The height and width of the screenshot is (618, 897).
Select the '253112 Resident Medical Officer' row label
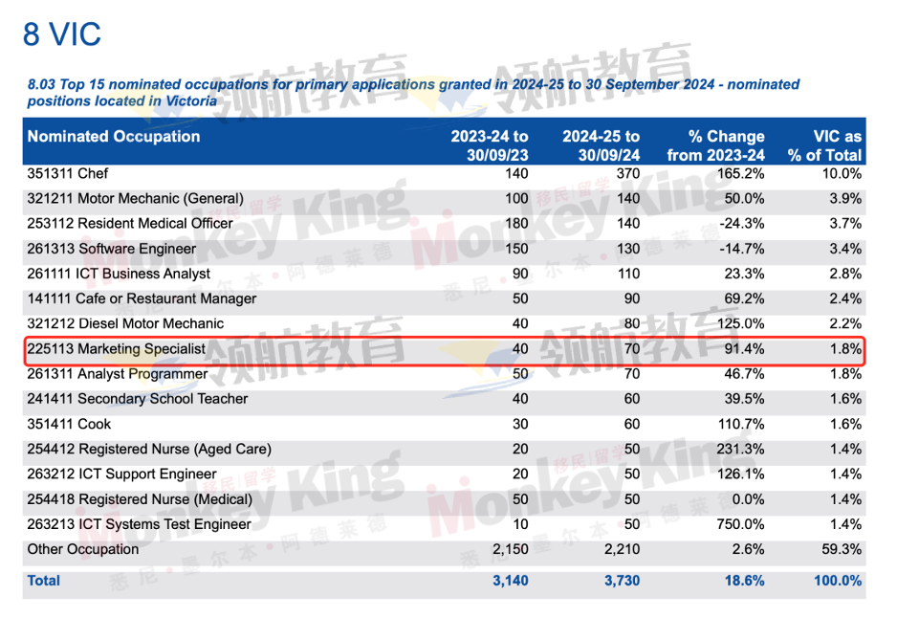pyautogui.click(x=130, y=224)
